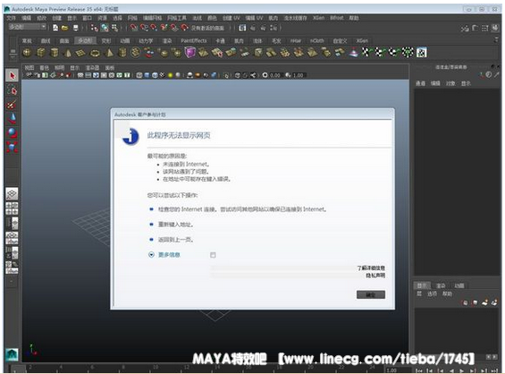The height and width of the screenshot is (374, 505).
Task: Create a polygon cylinder from shelf
Action: (55, 52)
